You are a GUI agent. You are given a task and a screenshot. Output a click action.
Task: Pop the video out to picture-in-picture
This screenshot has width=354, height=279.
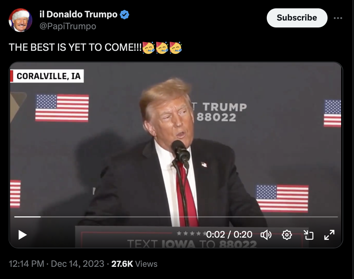(x=308, y=235)
